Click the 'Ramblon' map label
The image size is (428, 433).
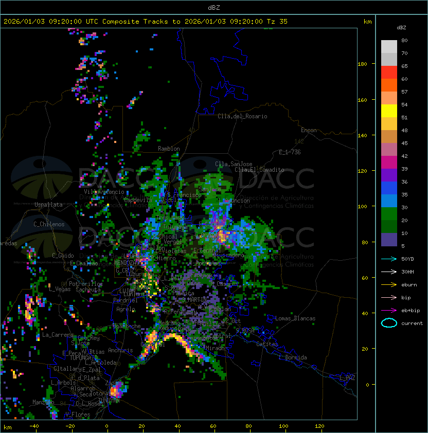click(169, 149)
